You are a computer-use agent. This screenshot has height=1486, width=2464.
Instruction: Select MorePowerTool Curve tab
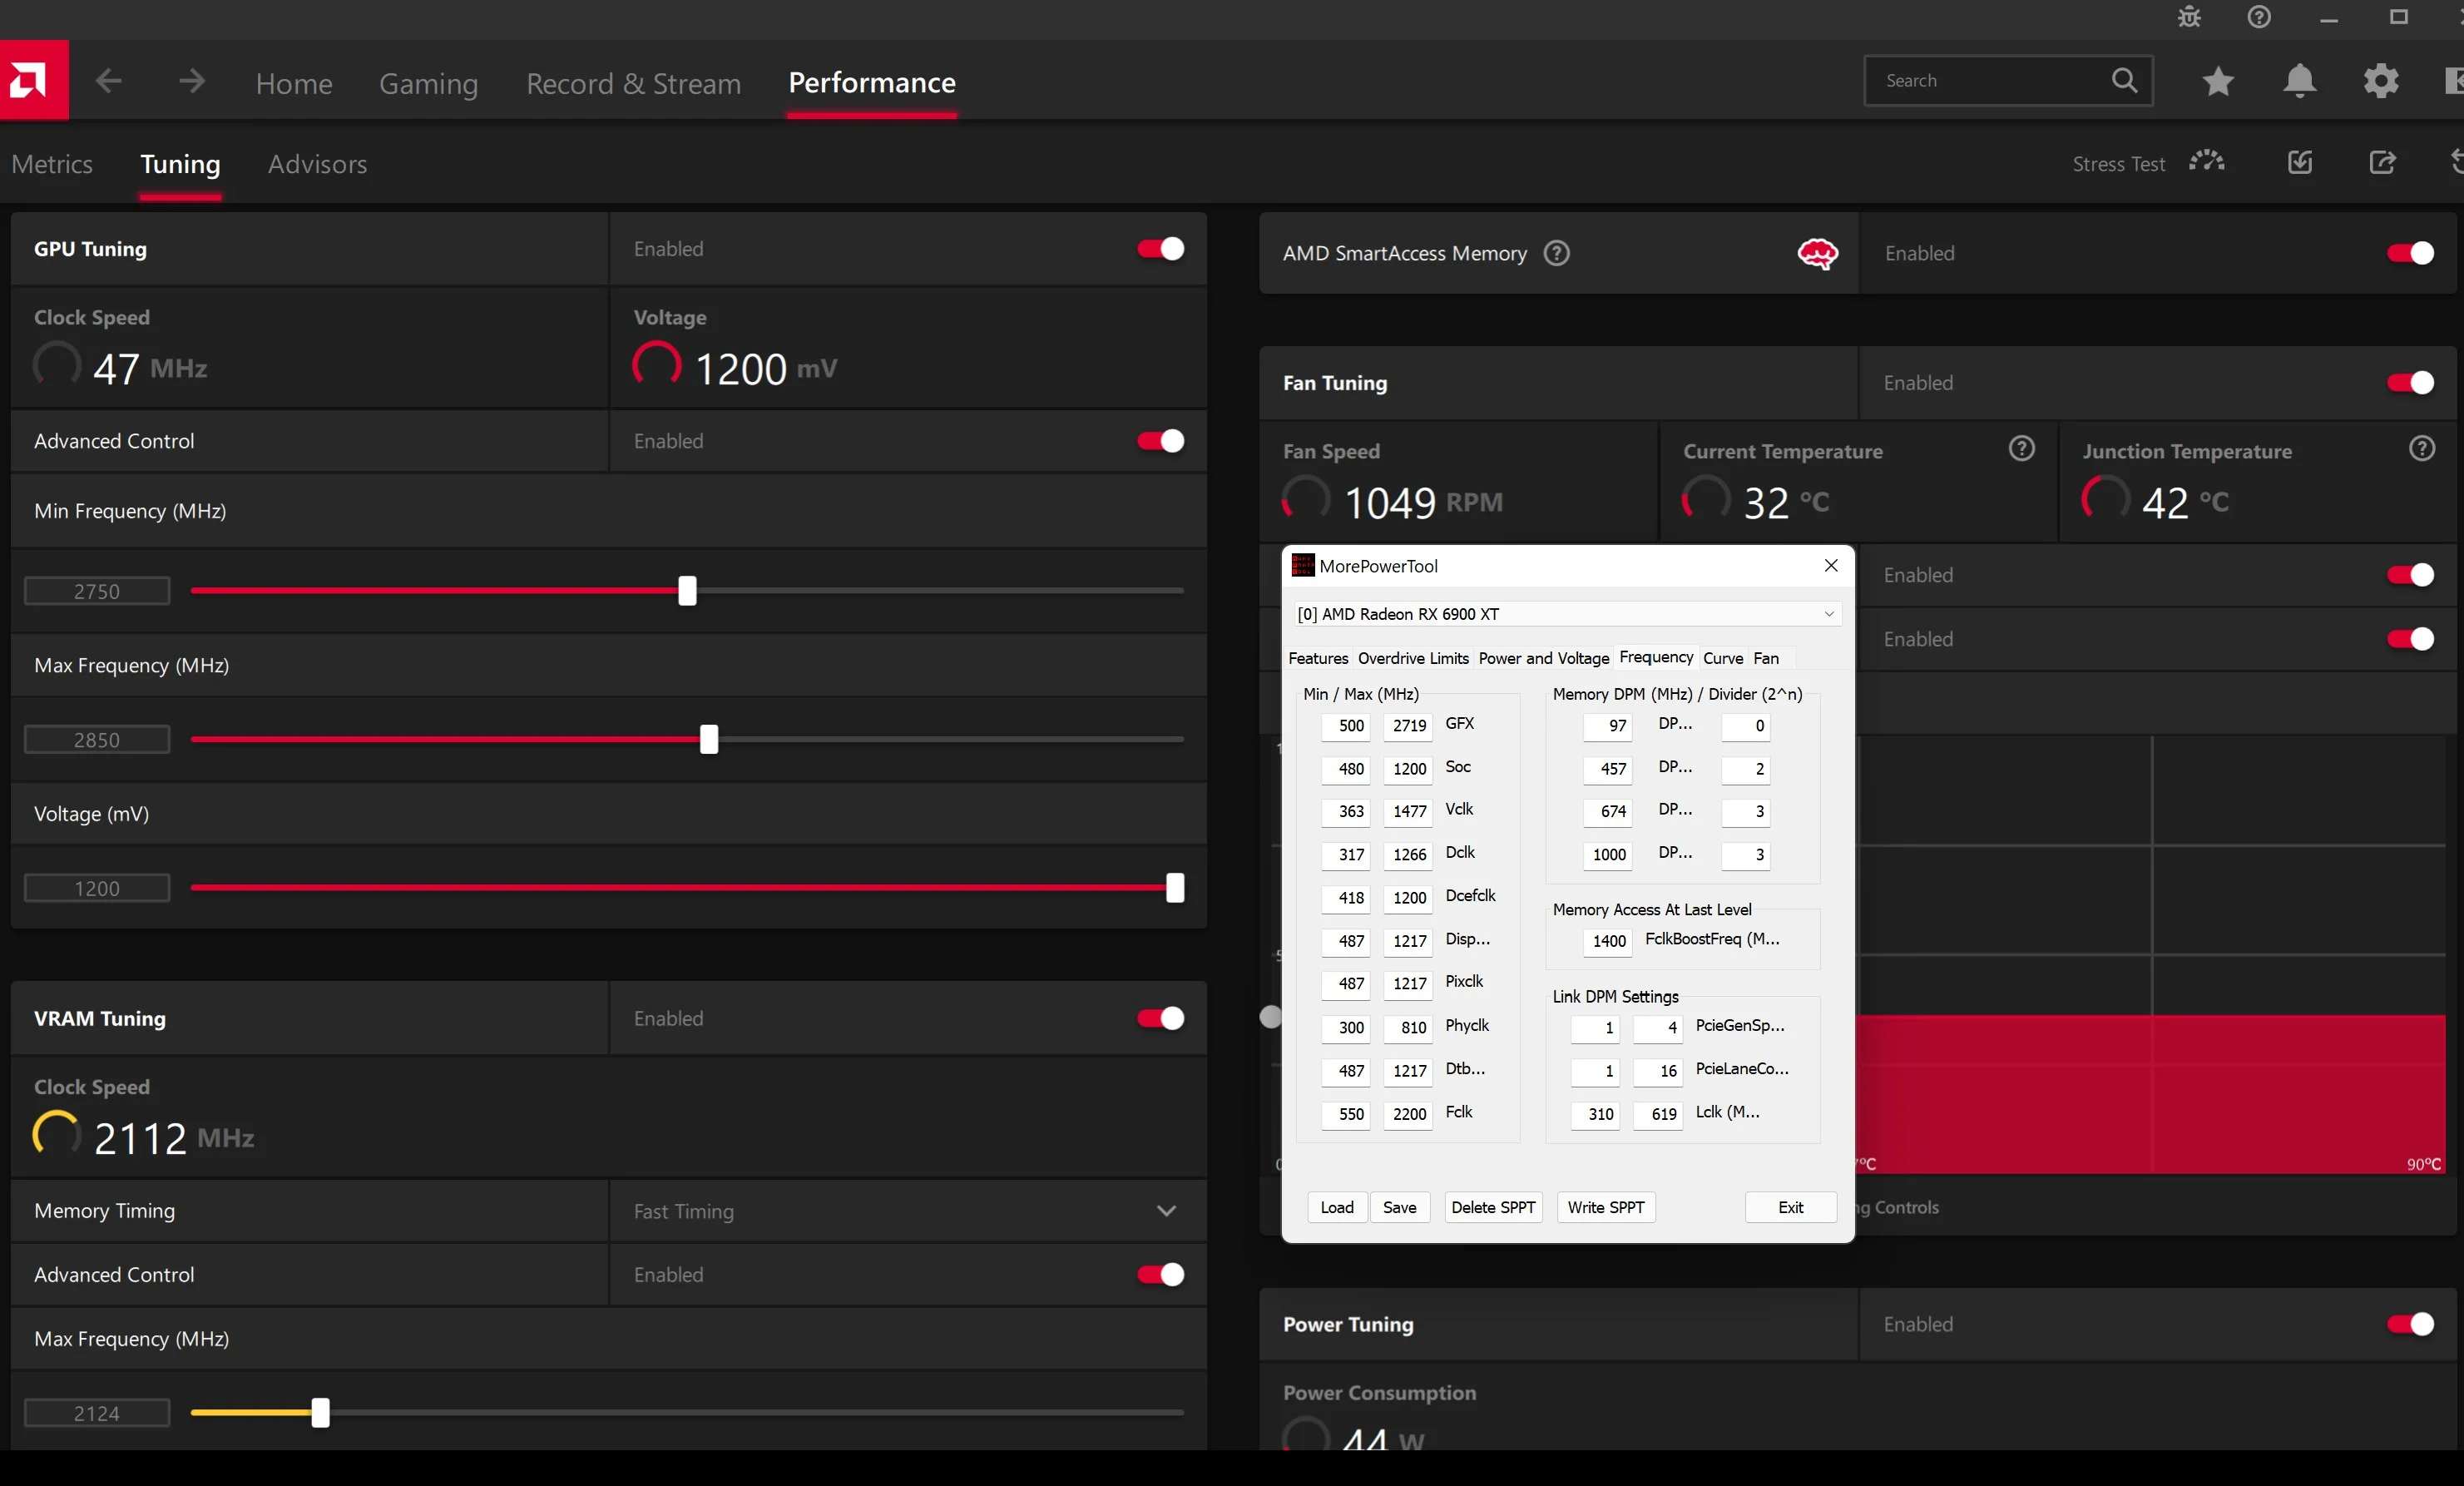pos(1722,658)
